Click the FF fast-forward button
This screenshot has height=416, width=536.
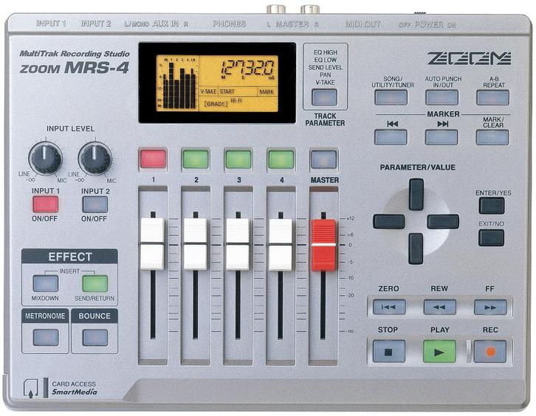[490, 307]
